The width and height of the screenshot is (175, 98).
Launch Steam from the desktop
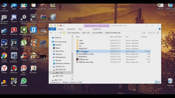coord(4,31)
